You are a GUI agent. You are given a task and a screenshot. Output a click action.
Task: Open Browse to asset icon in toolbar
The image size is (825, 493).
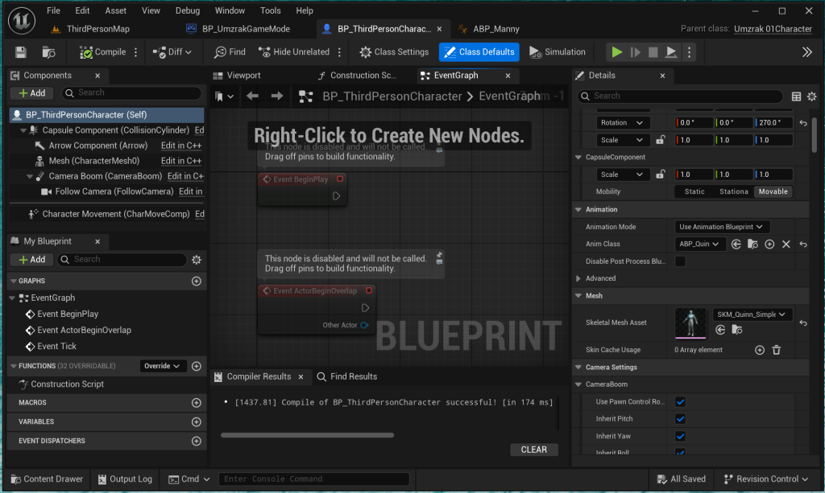[x=48, y=52]
